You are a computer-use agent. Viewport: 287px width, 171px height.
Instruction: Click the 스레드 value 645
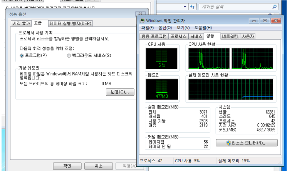(272, 116)
